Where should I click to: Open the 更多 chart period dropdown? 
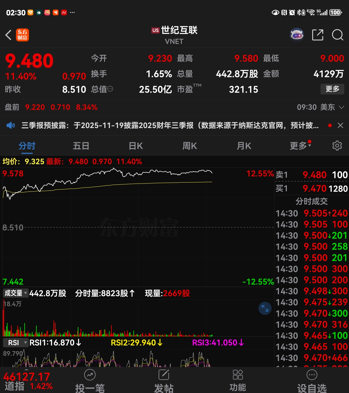click(x=300, y=145)
